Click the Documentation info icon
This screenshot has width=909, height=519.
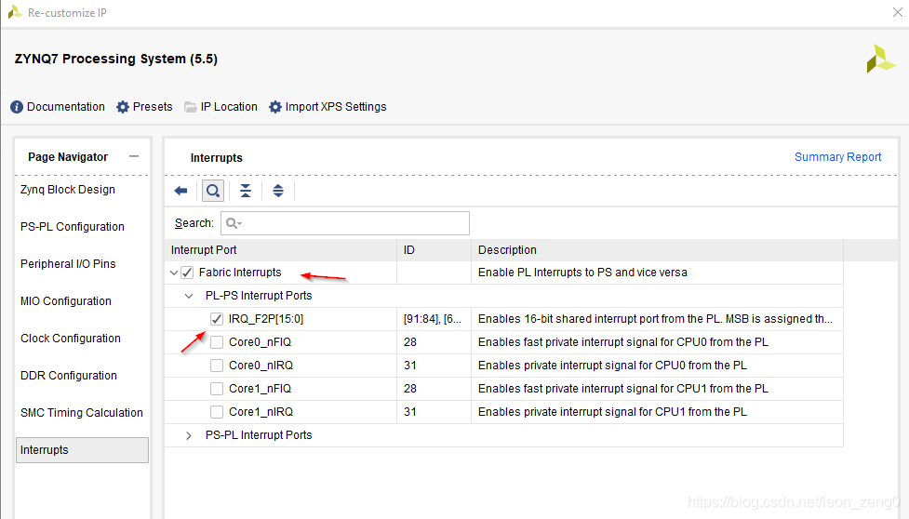point(17,107)
